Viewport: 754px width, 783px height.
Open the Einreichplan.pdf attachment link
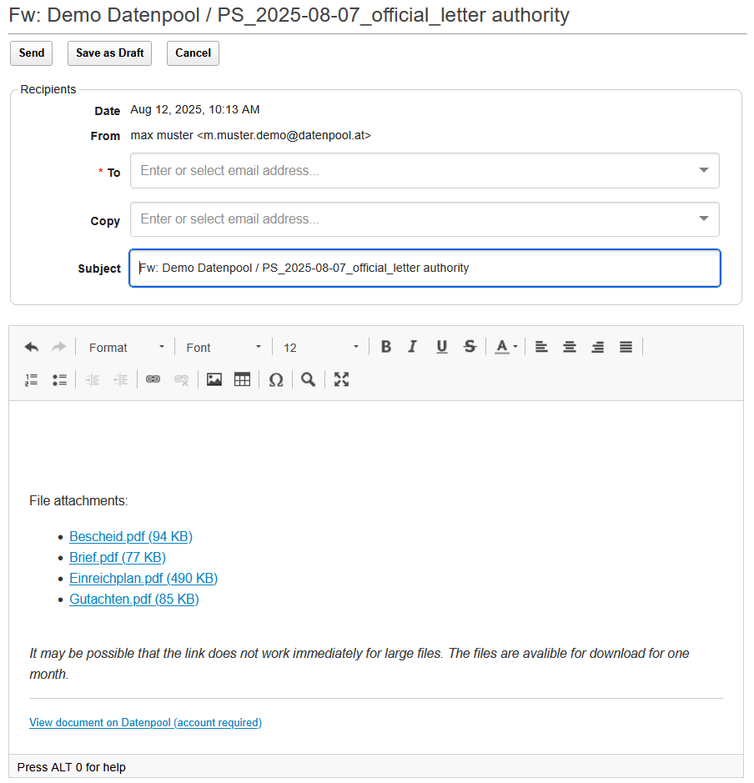(x=143, y=578)
